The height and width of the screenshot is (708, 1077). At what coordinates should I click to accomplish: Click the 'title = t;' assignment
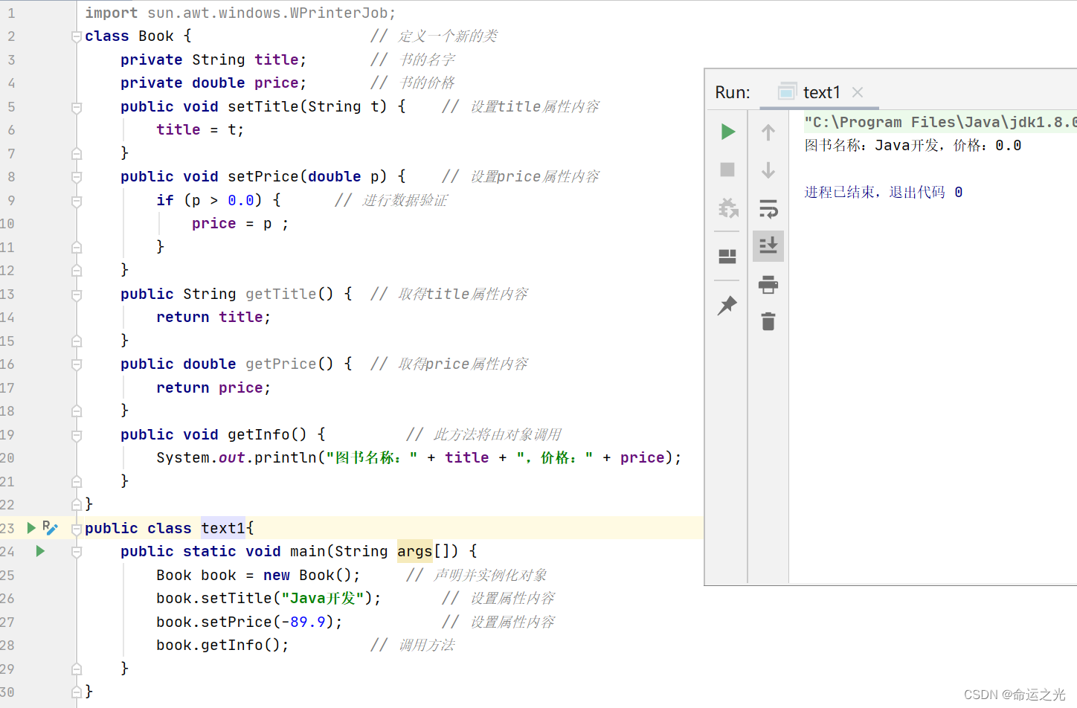(200, 129)
